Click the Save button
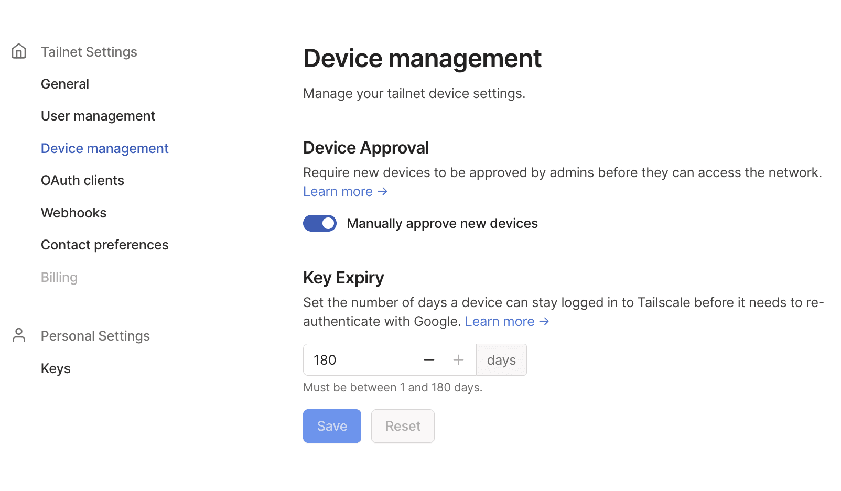 point(332,426)
